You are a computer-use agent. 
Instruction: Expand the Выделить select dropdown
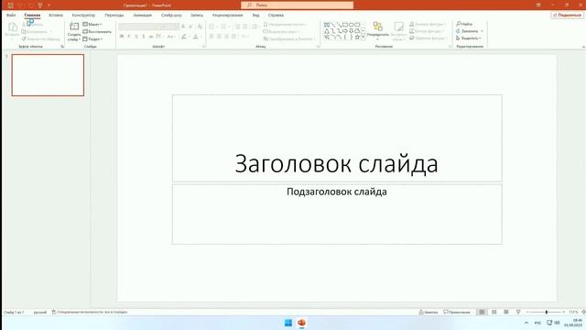(469, 38)
